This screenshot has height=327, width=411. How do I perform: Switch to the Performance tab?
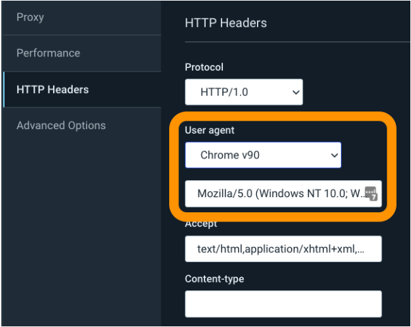pyautogui.click(x=48, y=53)
